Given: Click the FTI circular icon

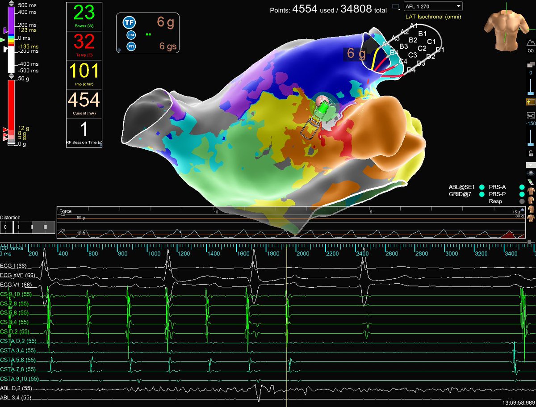Looking at the screenshot, I should (x=131, y=46).
